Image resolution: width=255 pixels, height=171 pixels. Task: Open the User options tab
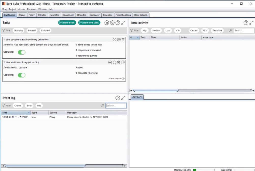[141, 15]
